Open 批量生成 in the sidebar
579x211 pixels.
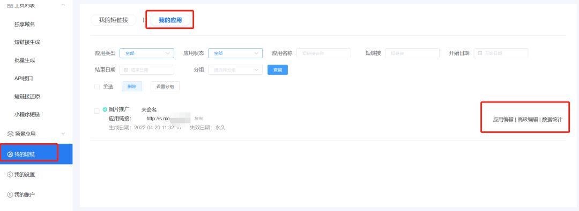(x=25, y=60)
